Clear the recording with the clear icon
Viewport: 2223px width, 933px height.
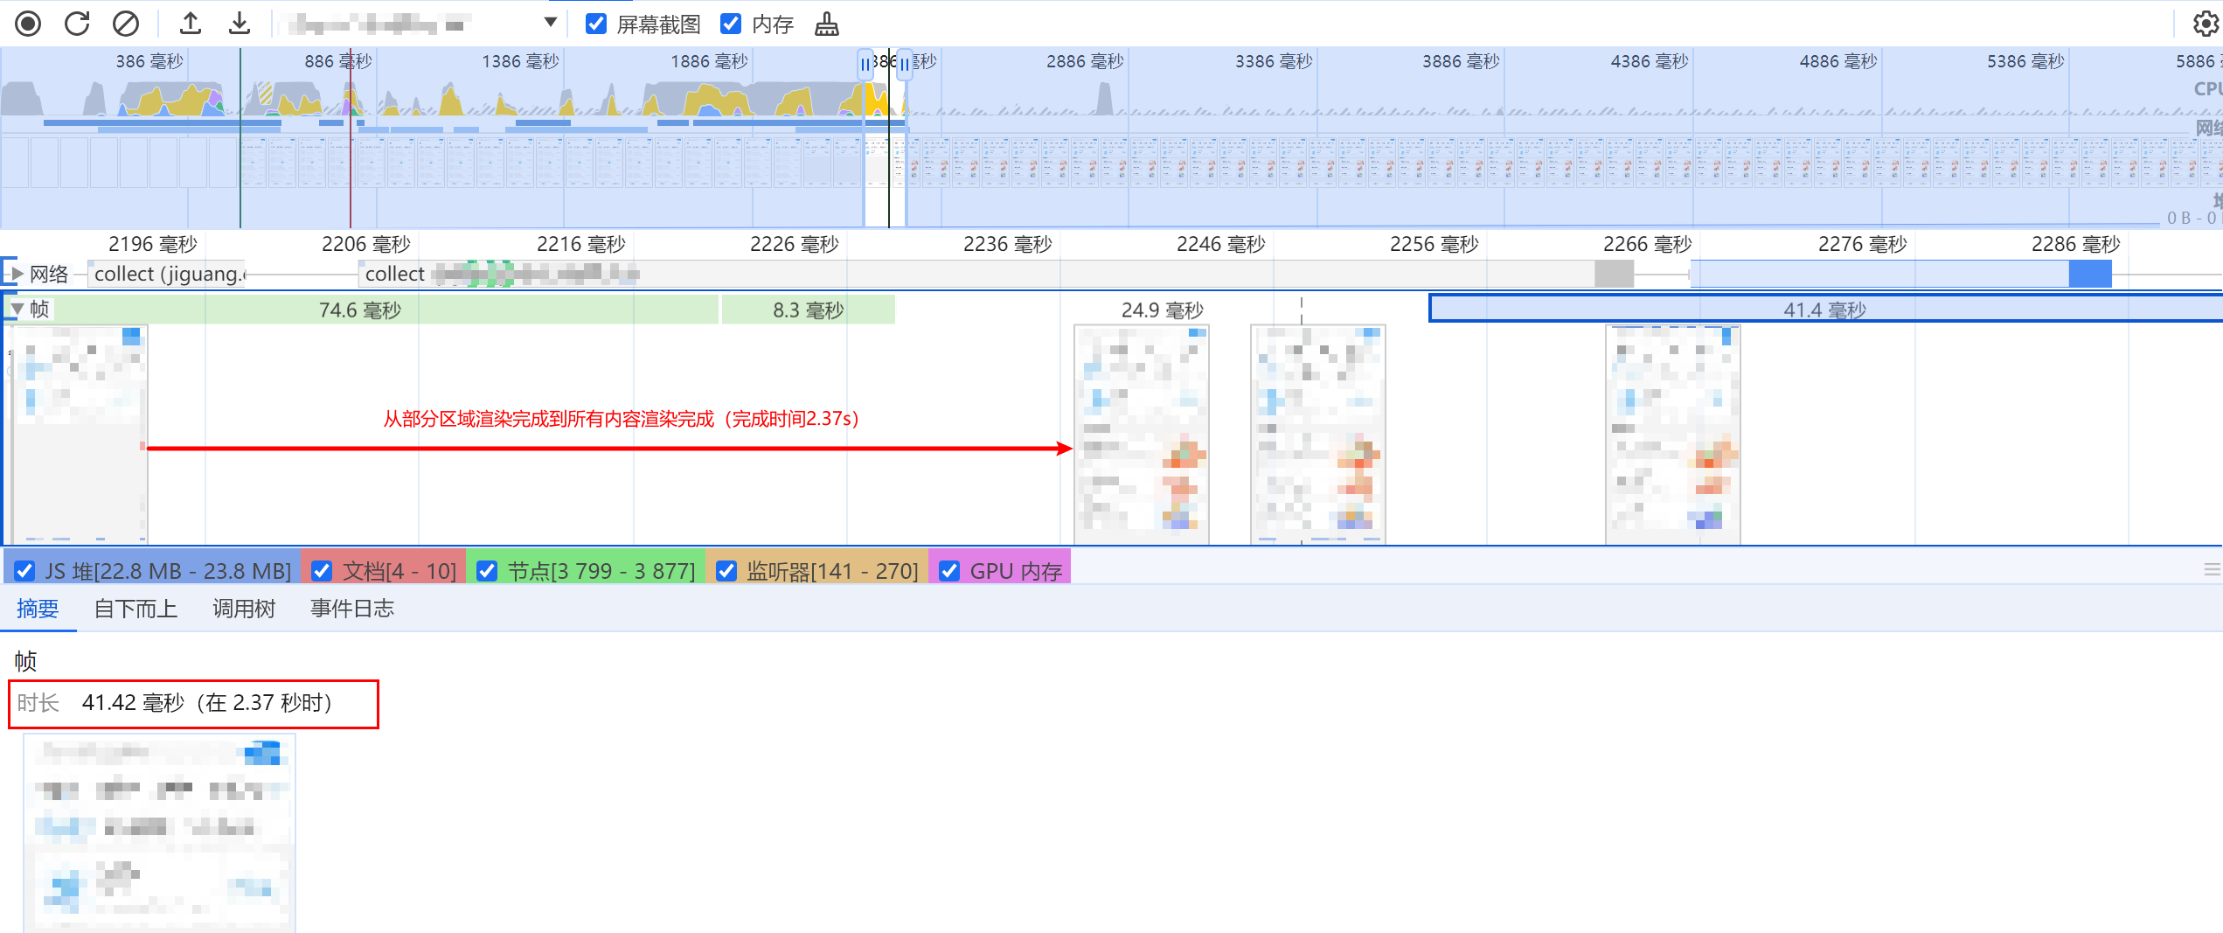click(x=126, y=24)
